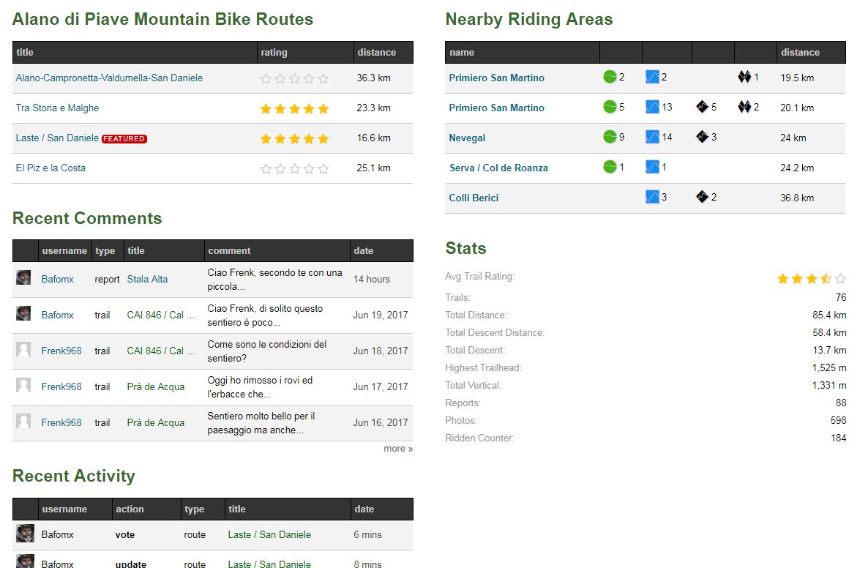868x568 pixels.
Task: Click Photos value 598
Action: coord(838,420)
